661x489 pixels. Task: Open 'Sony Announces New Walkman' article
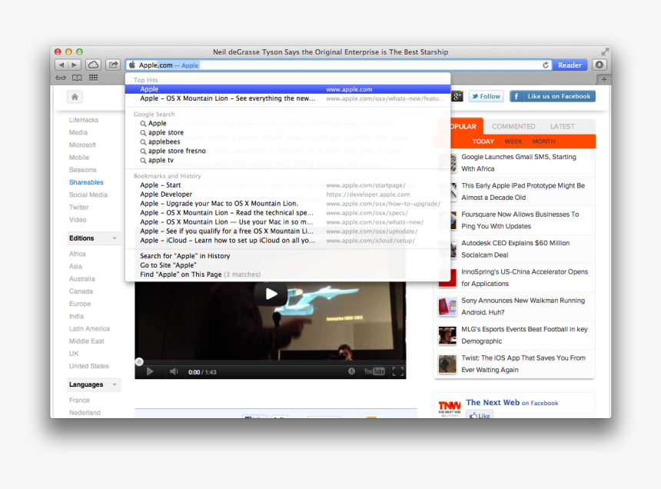523,307
